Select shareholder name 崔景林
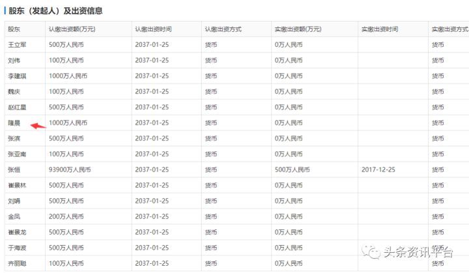Screen dimensions: 469x273 pos(17,185)
